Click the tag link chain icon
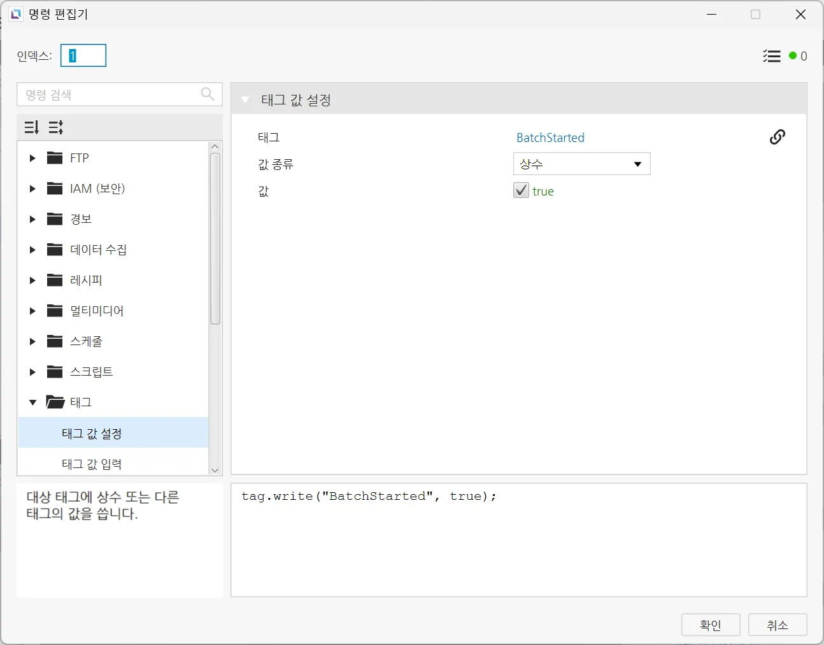824x645 pixels. click(x=777, y=137)
